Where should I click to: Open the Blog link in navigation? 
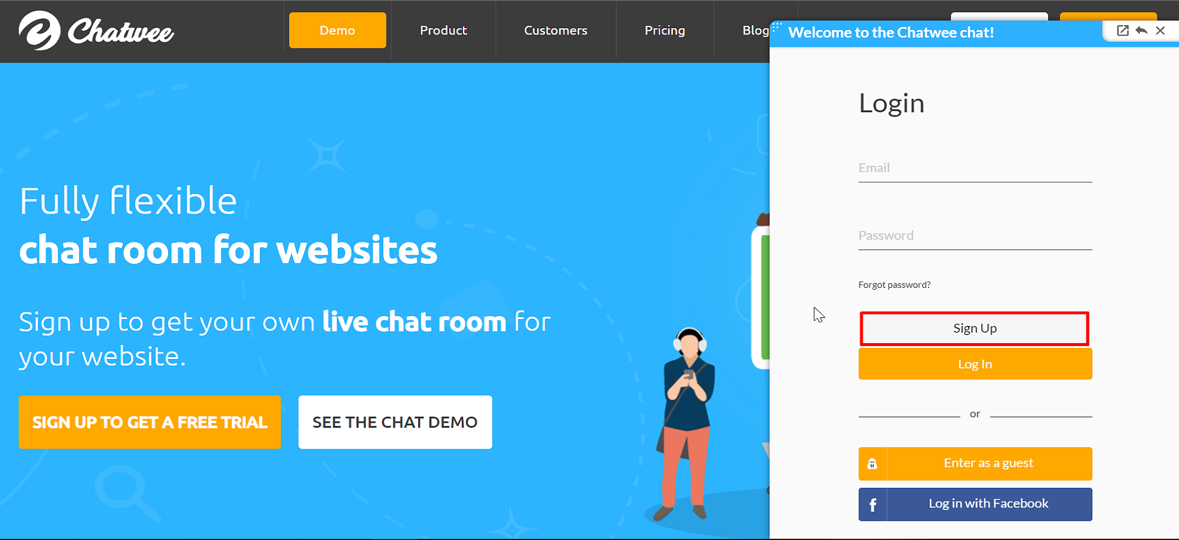755,30
